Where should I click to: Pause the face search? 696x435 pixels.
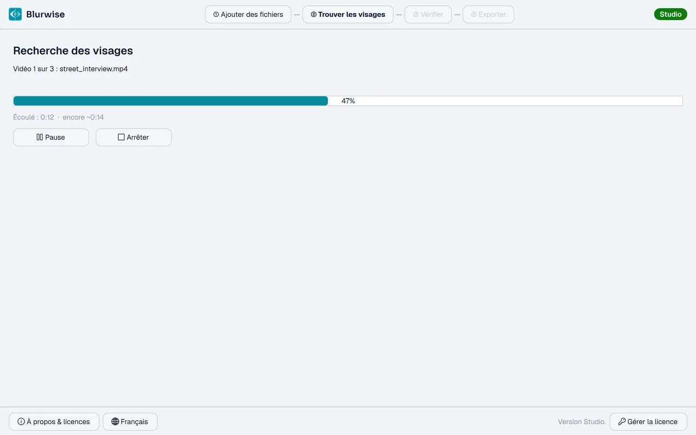pos(51,137)
